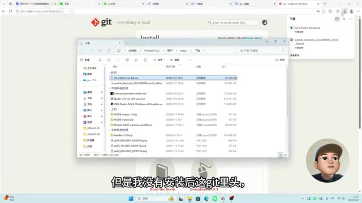Click the Rename icon in Explorer toolbar
The width and height of the screenshot is (362, 203).
tap(127, 60)
